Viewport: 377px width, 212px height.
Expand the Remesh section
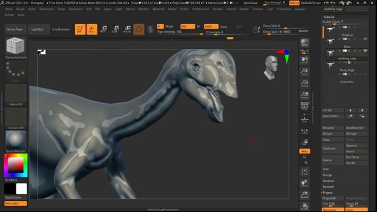328,187
